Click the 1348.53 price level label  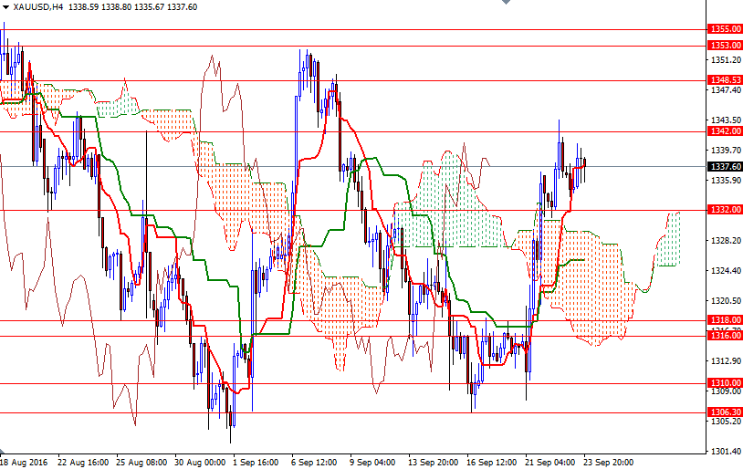[725, 80]
